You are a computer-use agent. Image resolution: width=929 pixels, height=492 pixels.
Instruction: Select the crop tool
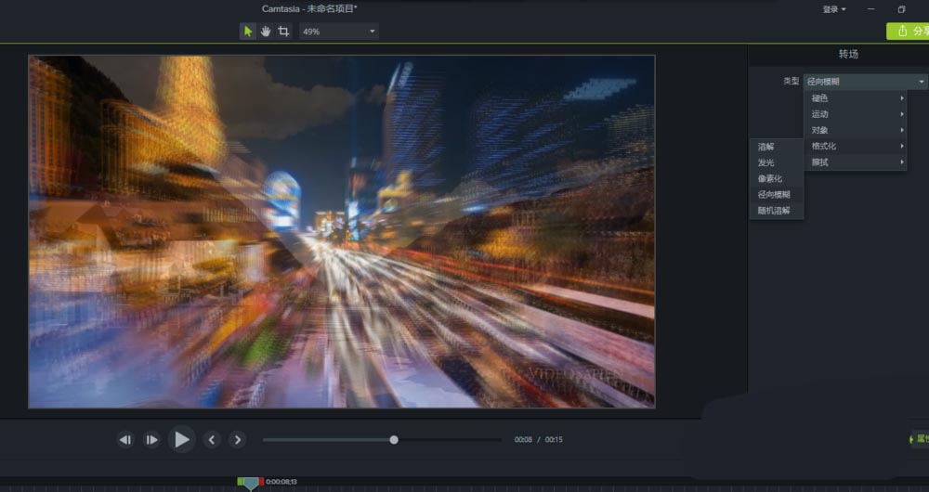283,32
